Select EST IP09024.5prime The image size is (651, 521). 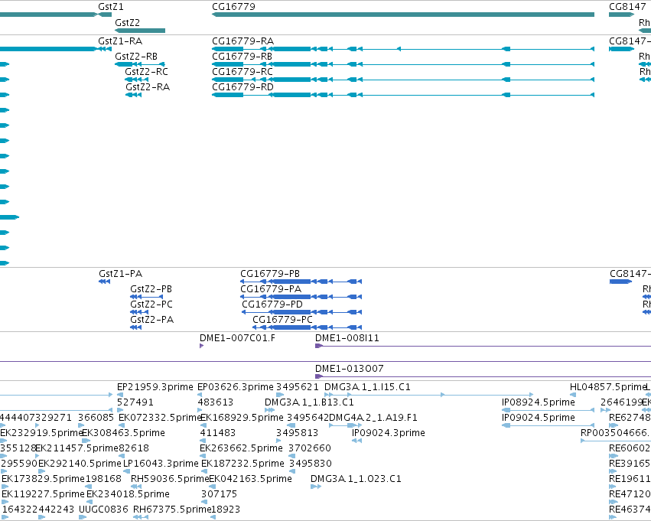[x=539, y=417]
